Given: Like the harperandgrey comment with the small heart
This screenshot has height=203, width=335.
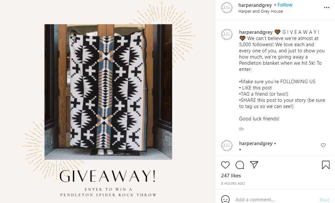Looking at the screenshot, I should (323, 145).
